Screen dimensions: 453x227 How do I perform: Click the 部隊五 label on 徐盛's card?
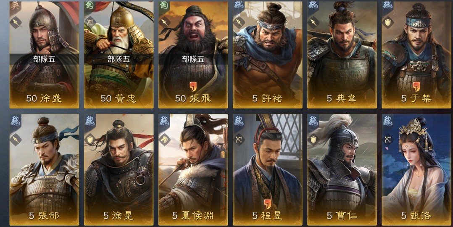pos(44,59)
